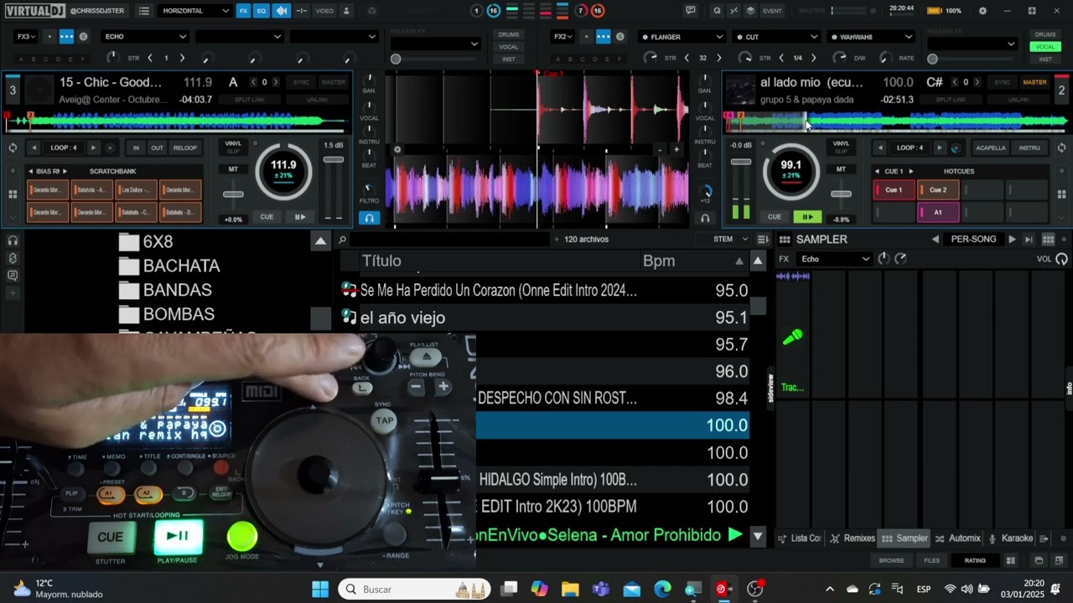
Task: Open the FX2 deck selector dropdown
Action: pos(563,37)
